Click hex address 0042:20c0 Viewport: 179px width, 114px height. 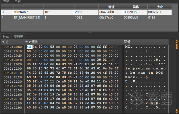(x=13, y=51)
